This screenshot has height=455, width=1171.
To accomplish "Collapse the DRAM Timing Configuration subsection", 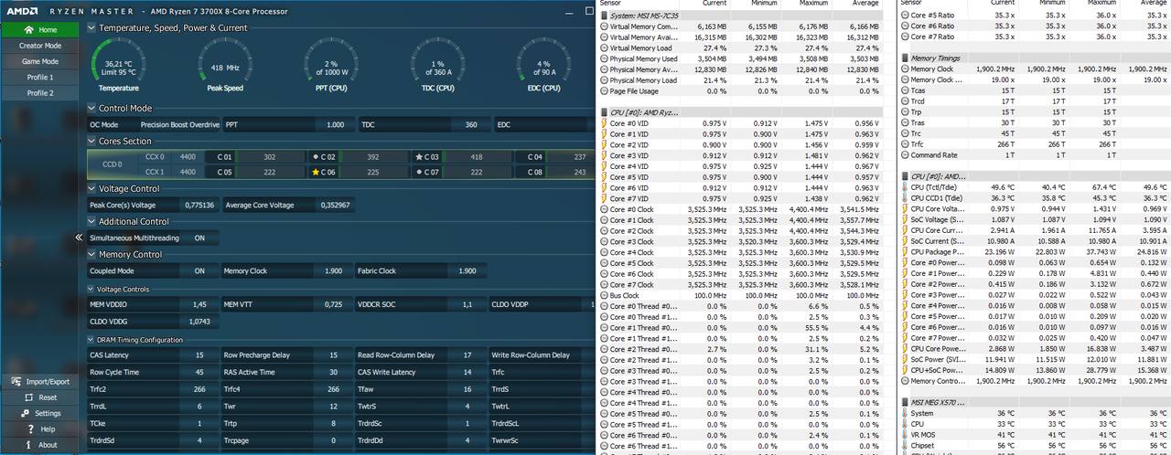I will [91, 340].
